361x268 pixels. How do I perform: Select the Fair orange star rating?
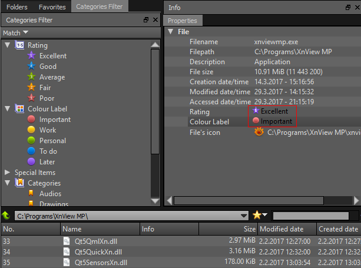pos(31,88)
